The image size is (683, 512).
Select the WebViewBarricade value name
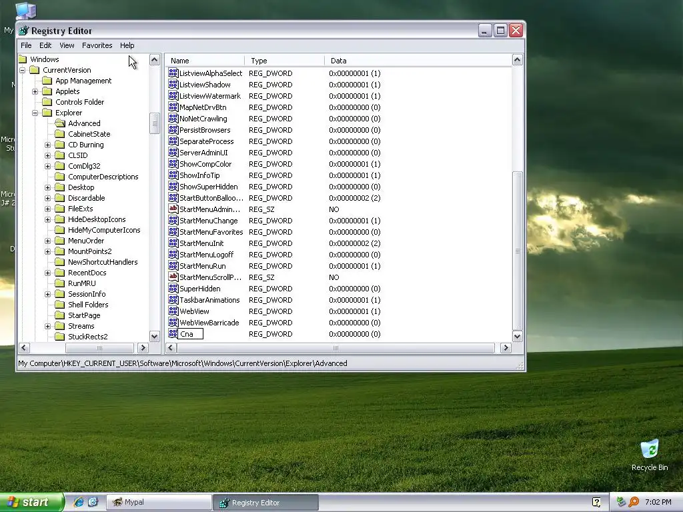(x=209, y=323)
